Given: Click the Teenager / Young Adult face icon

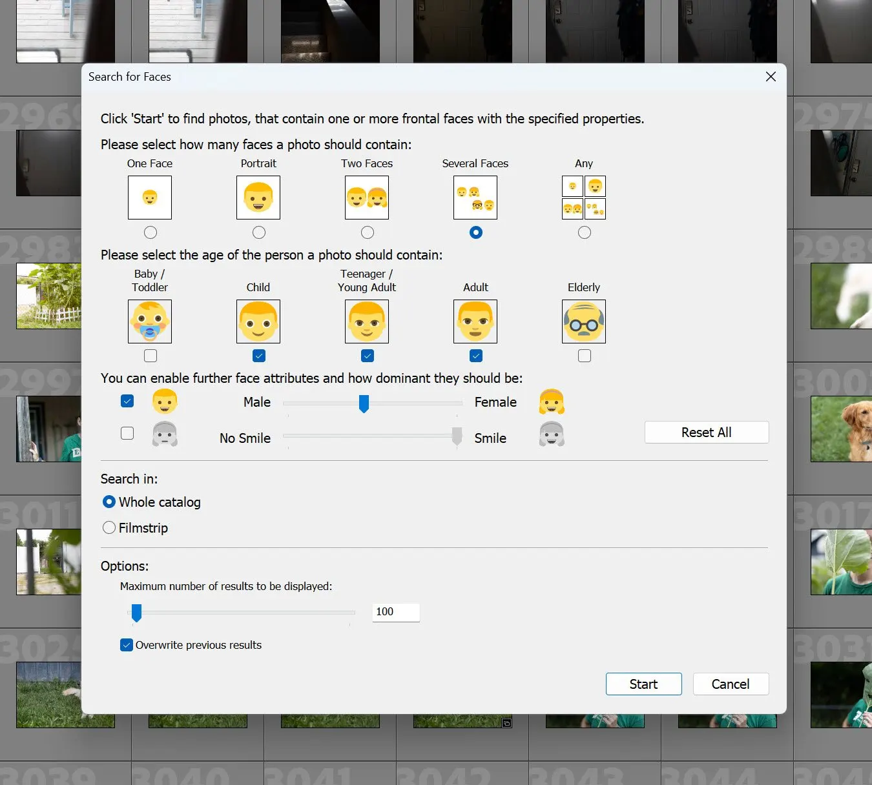Looking at the screenshot, I should [x=366, y=321].
